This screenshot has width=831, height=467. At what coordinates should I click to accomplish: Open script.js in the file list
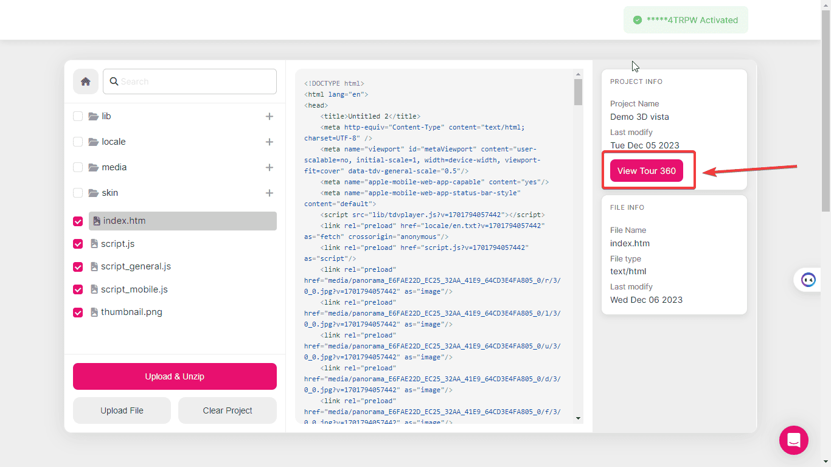pos(117,244)
